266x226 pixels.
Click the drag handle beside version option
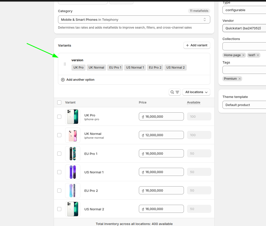coord(65,64)
